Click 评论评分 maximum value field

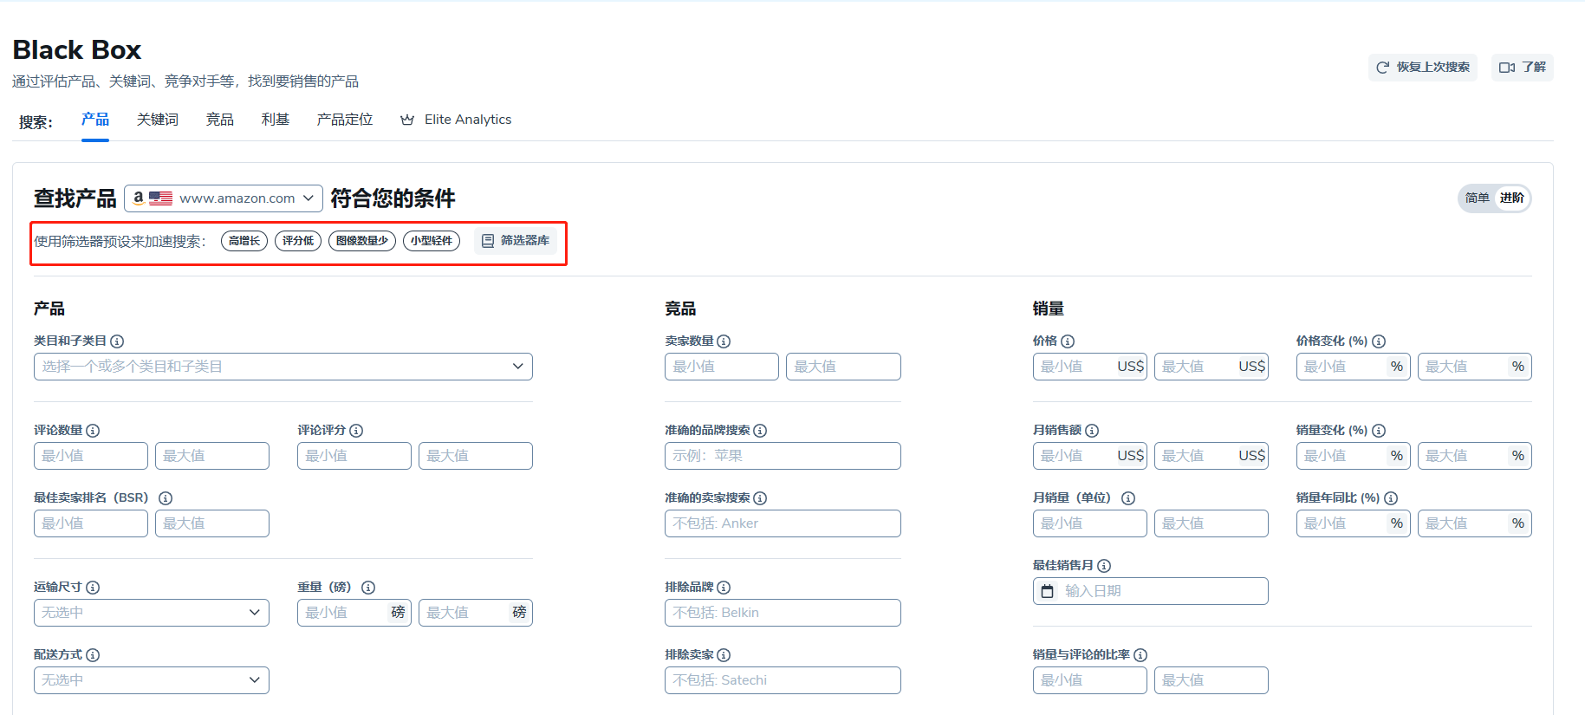pos(476,456)
